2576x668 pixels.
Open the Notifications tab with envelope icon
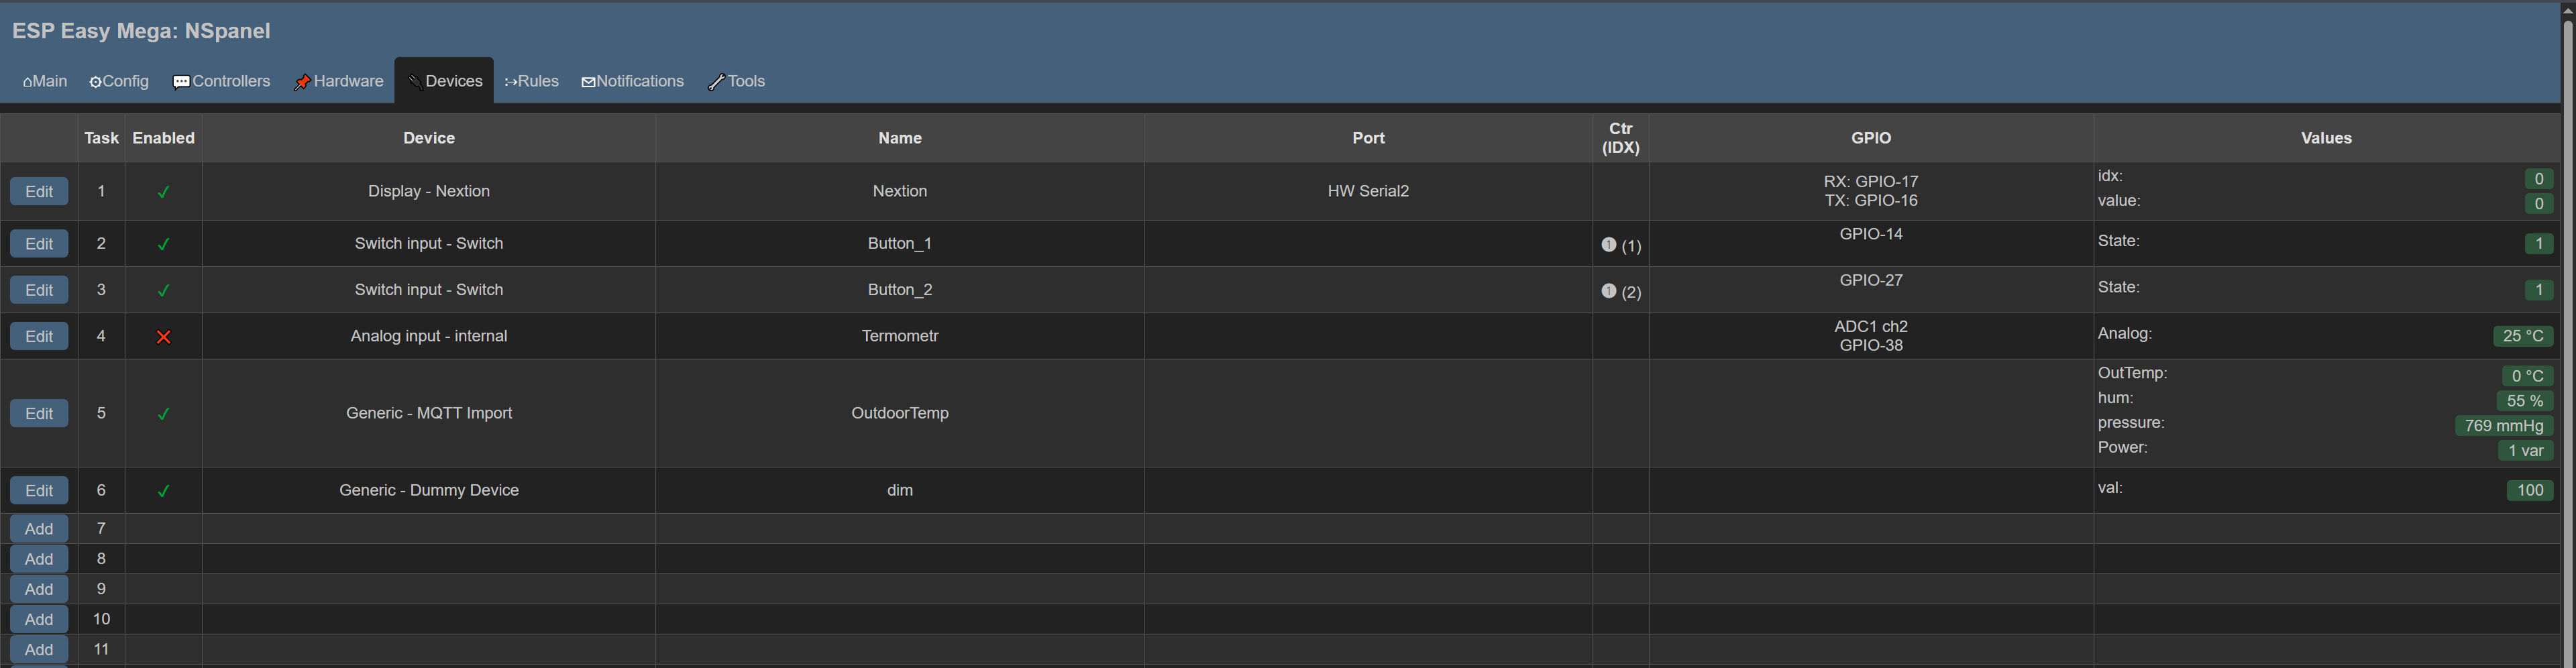(x=632, y=81)
